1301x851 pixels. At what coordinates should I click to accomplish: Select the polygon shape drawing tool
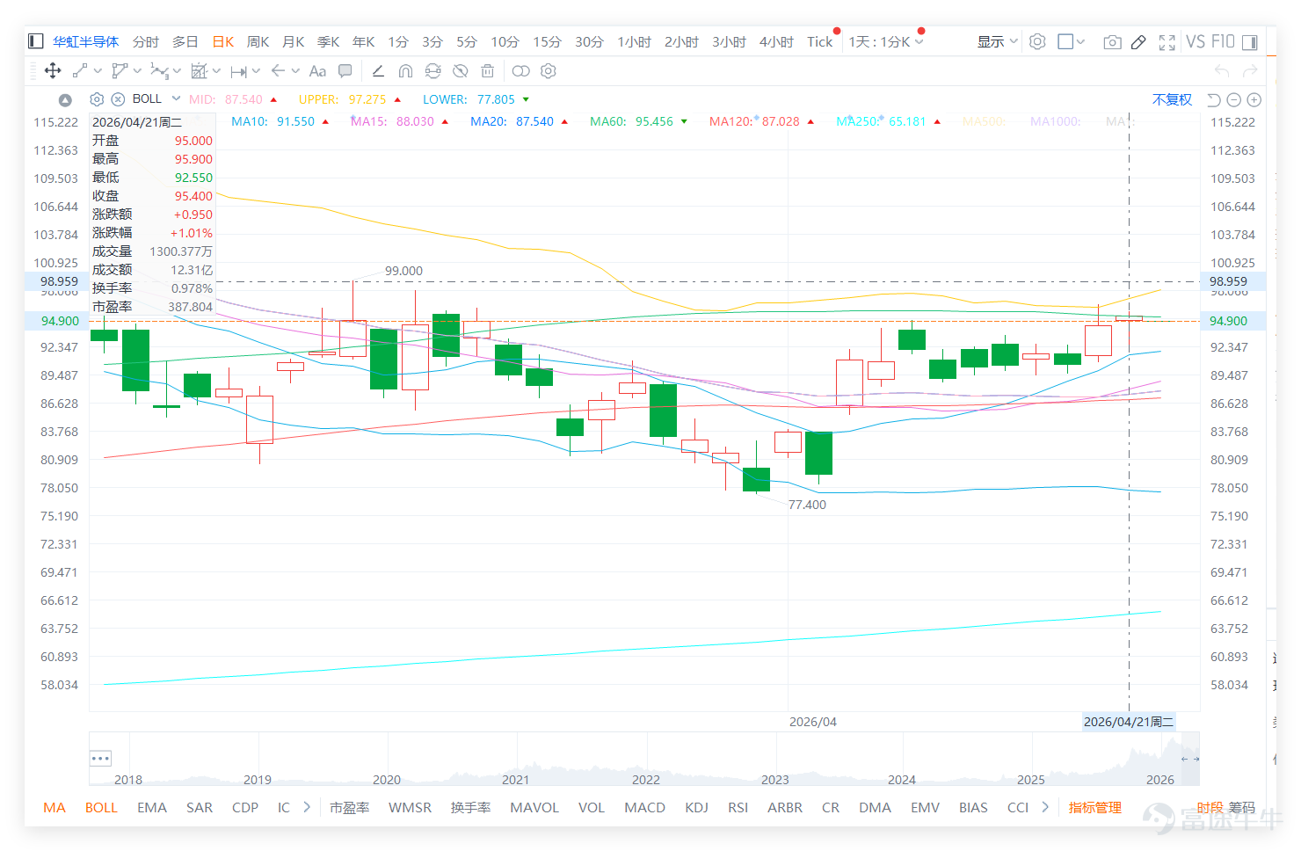tap(120, 71)
